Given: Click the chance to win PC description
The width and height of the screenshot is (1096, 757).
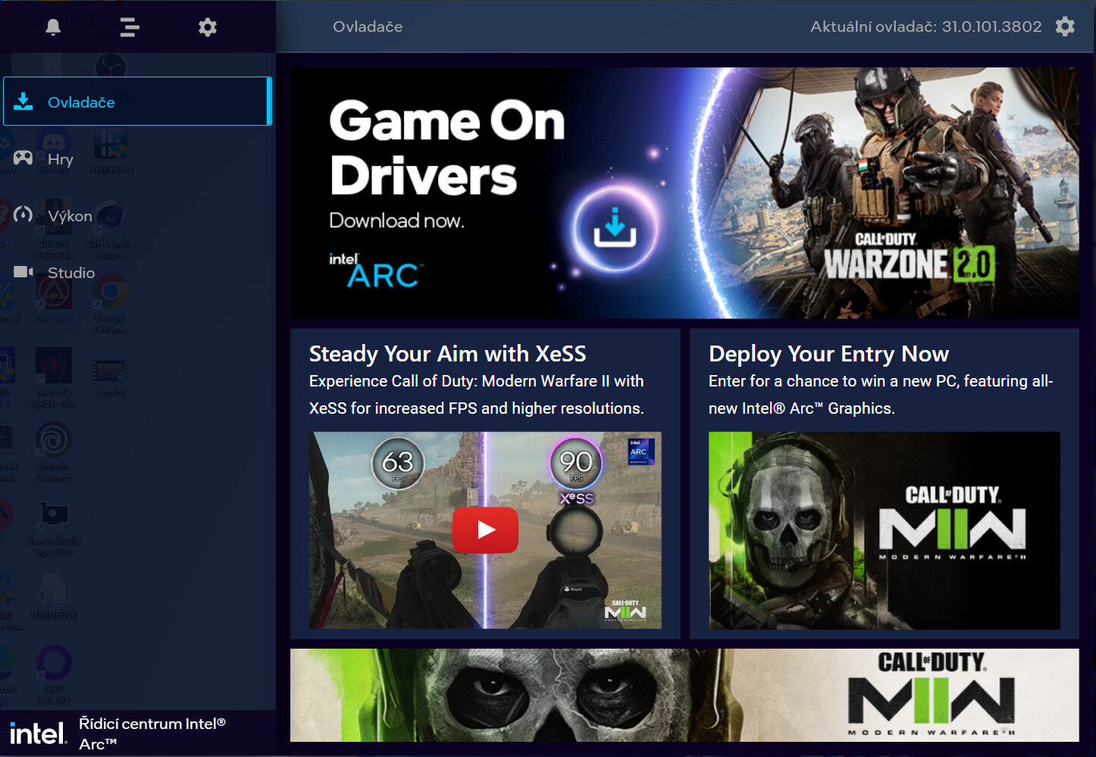Looking at the screenshot, I should 881,395.
